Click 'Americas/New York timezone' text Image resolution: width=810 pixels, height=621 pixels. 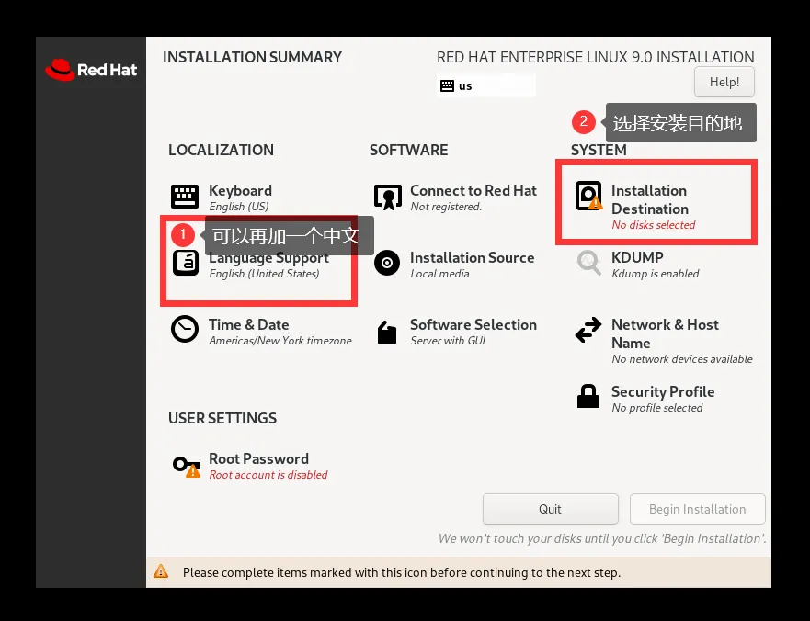[280, 340]
